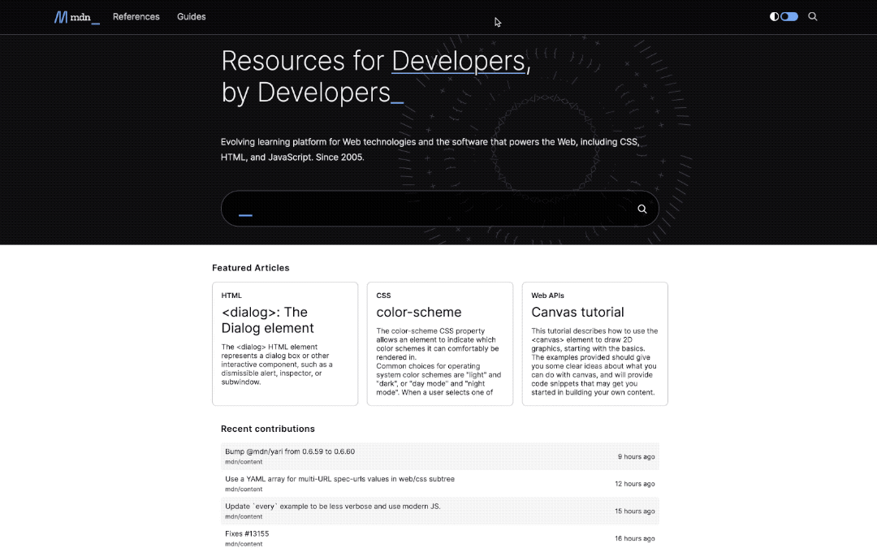Click the HTML label on the dialog card

231,295
